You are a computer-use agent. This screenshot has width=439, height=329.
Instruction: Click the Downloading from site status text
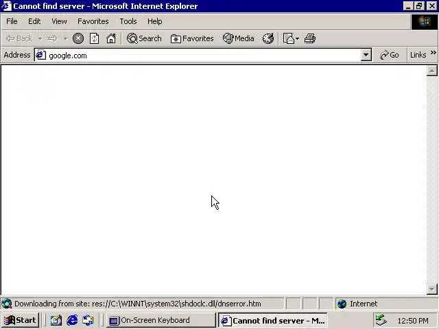click(x=138, y=304)
